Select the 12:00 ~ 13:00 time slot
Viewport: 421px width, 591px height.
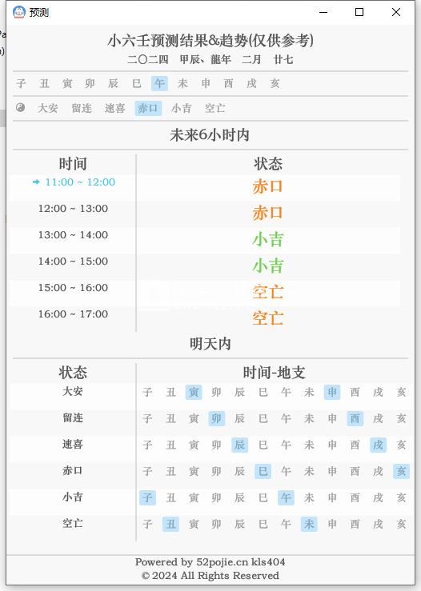pos(73,209)
